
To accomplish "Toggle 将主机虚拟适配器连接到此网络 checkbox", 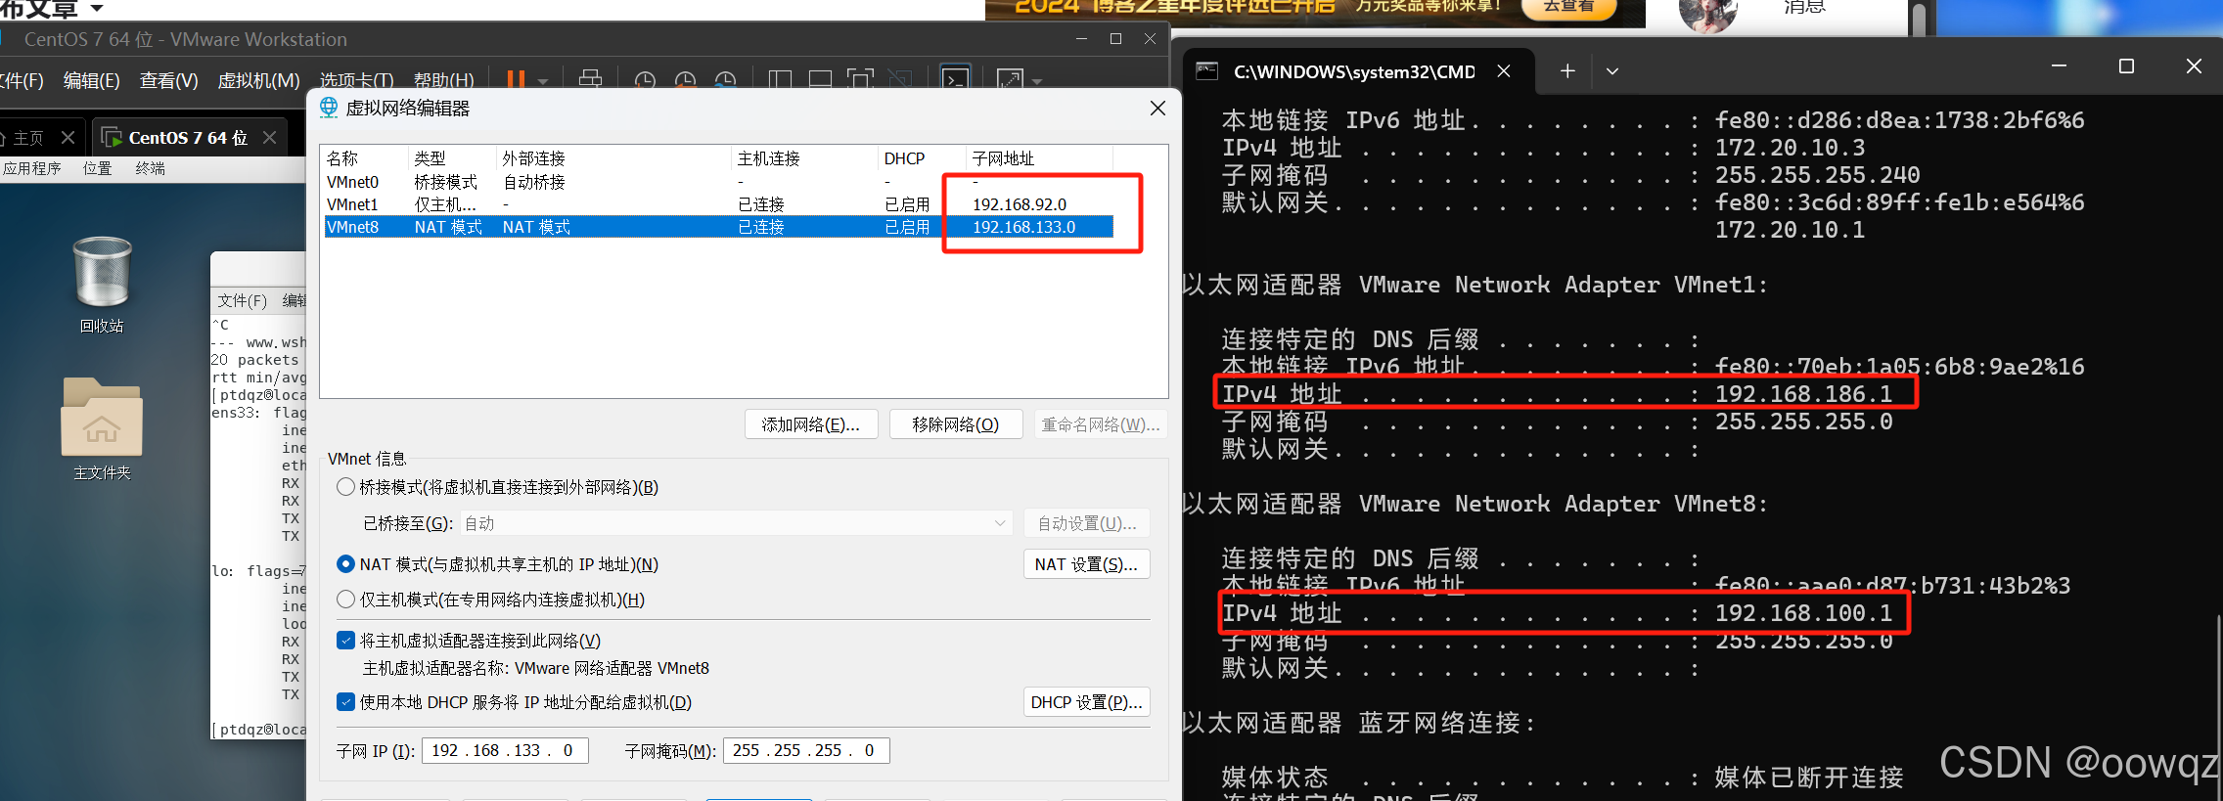I will click(345, 641).
